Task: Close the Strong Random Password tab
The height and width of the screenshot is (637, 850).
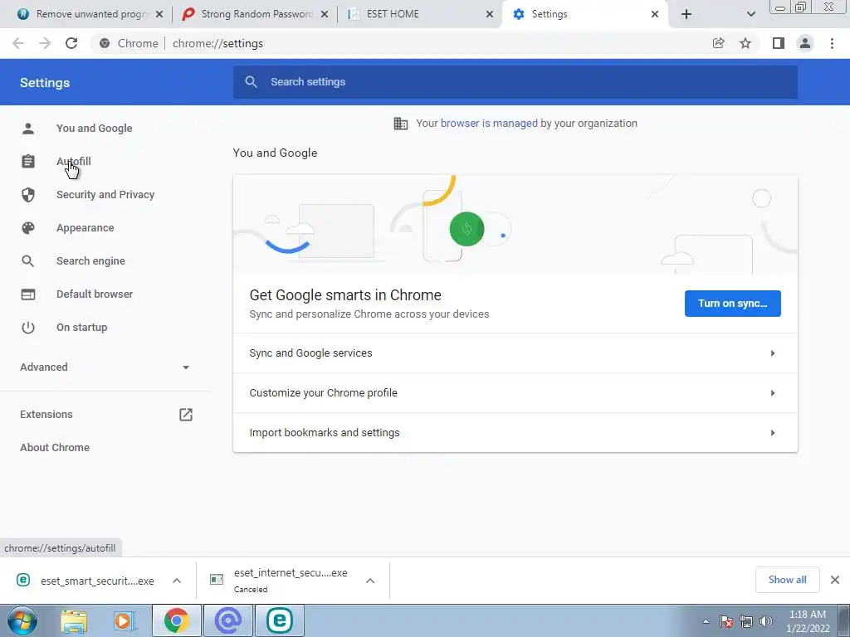Action: click(x=325, y=14)
